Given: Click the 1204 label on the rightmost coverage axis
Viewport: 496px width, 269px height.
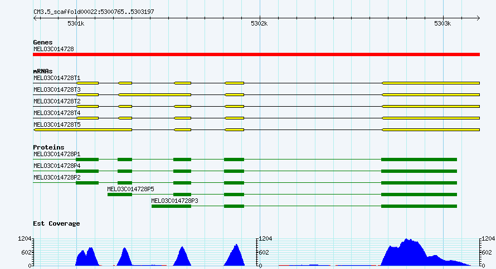Looking at the screenshot, I should coord(488,239).
